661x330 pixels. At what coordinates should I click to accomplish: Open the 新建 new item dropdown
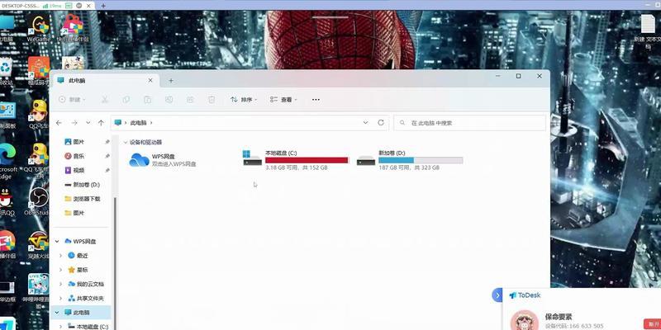point(72,100)
